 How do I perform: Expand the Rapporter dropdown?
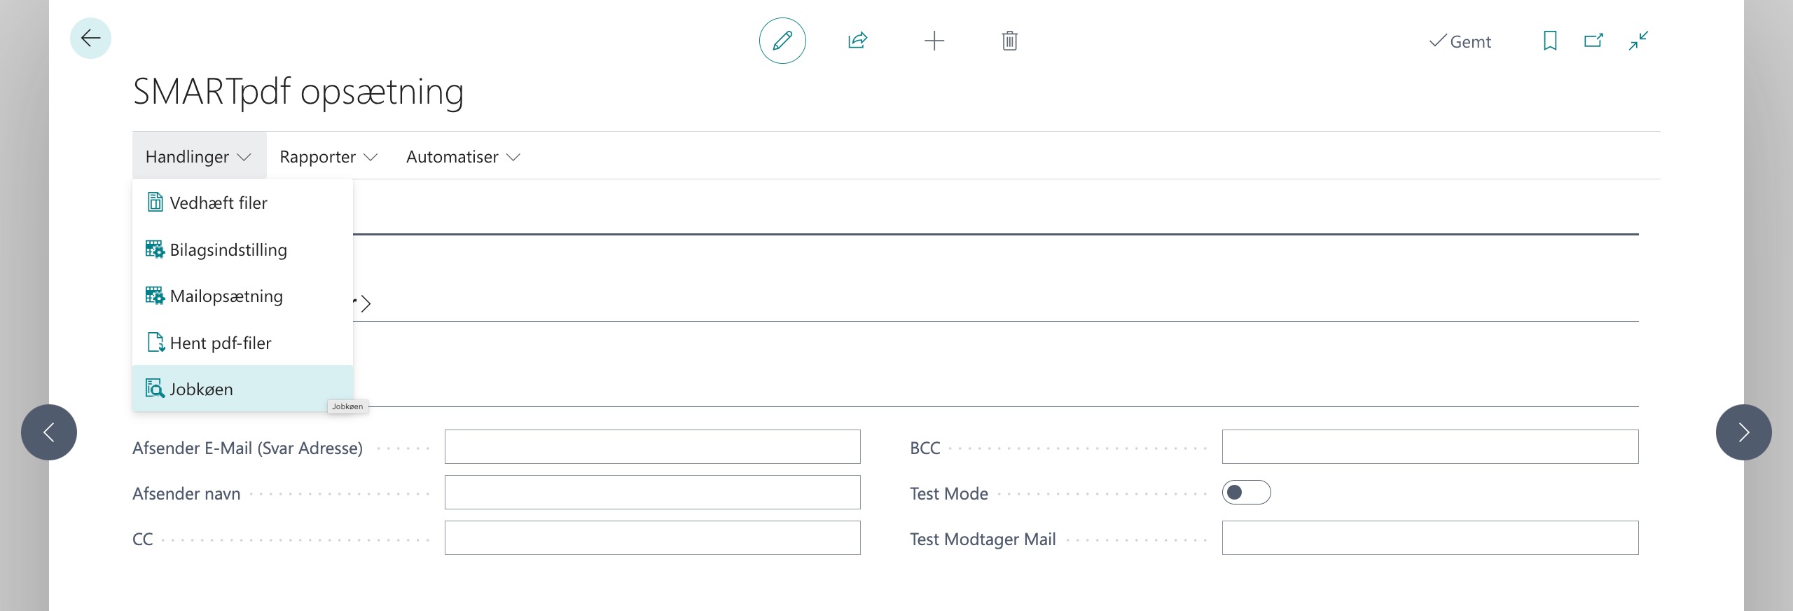click(x=328, y=157)
